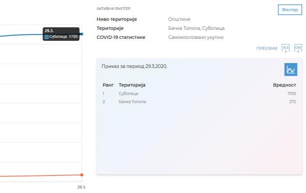The image size is (306, 193).
Task: Sort table by Вредност column header
Action: (x=284, y=85)
